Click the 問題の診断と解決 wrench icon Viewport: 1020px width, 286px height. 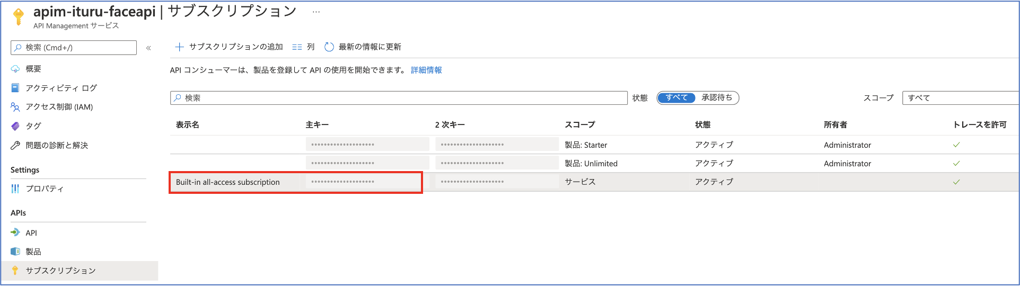15,145
